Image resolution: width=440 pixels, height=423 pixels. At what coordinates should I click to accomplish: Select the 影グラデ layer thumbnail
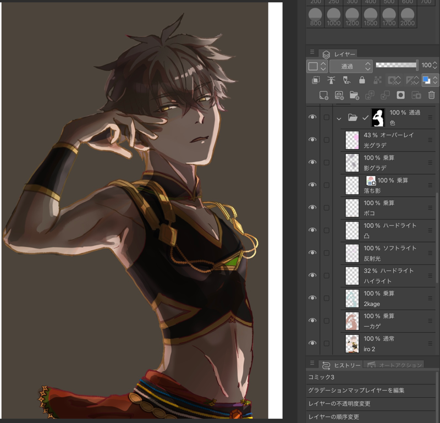tap(352, 162)
